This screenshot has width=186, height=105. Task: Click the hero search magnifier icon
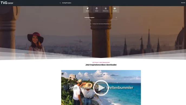[x=116, y=18]
